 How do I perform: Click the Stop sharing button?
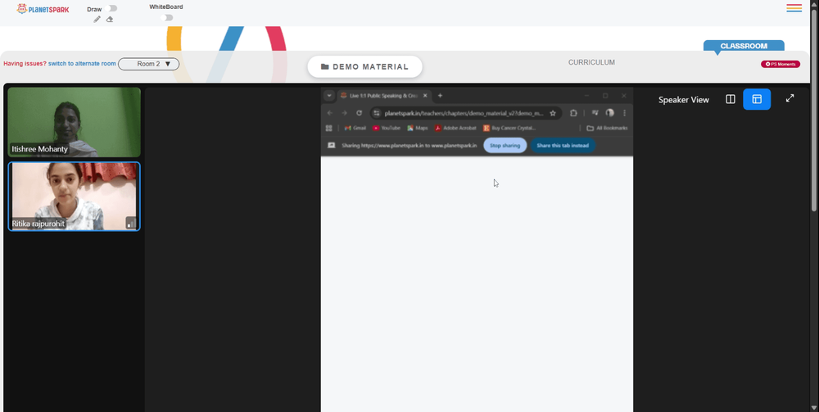(x=505, y=146)
